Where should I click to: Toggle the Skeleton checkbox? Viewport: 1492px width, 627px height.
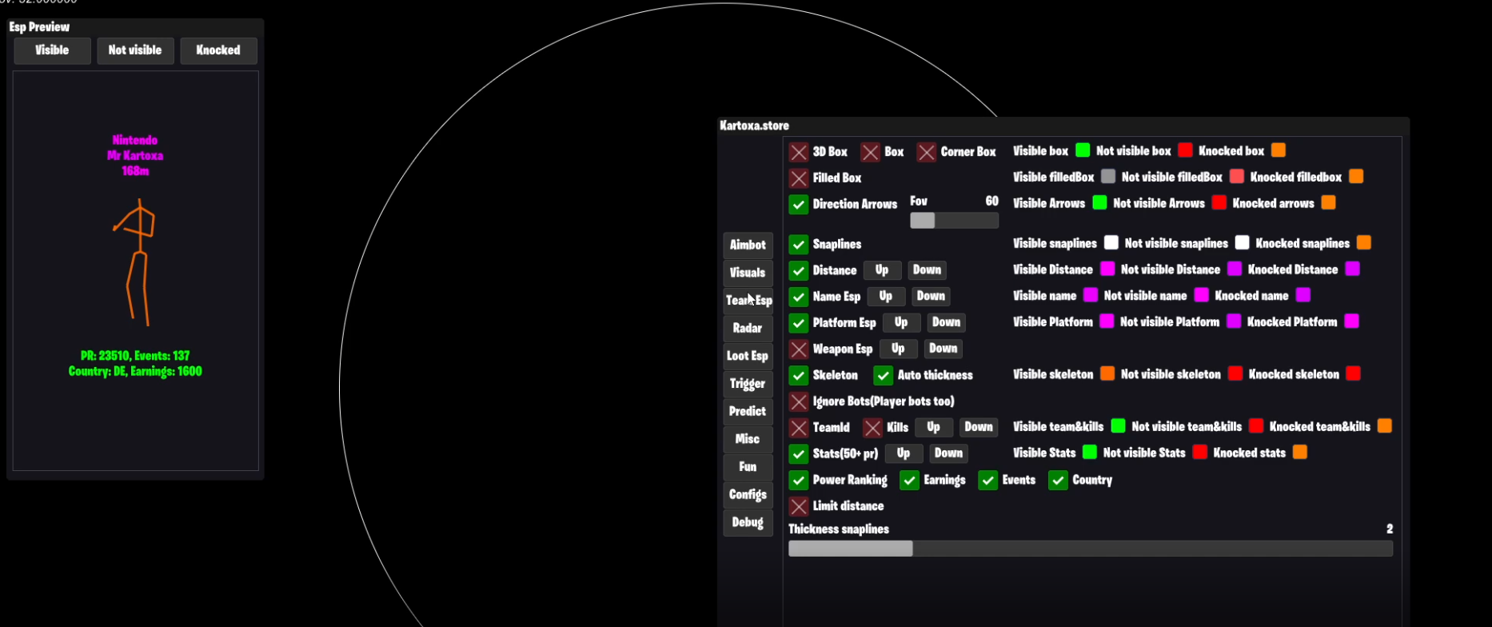[799, 375]
